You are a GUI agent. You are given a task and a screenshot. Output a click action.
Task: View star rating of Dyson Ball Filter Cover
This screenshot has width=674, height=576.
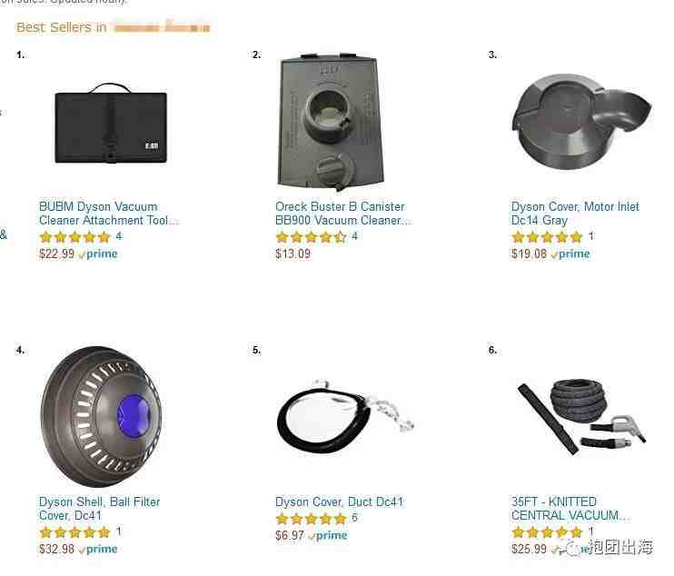pyautogui.click(x=74, y=532)
